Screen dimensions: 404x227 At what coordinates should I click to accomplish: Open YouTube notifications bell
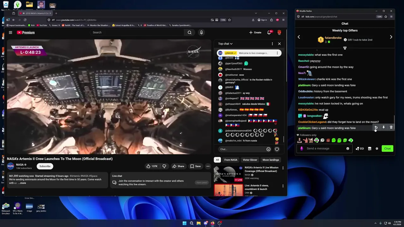(269, 32)
